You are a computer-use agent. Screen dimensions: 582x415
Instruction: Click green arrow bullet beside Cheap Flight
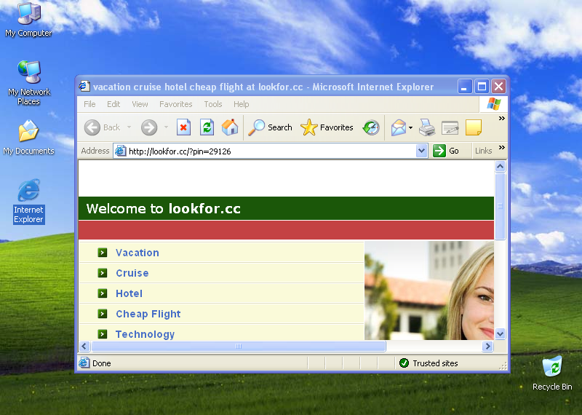tap(103, 314)
